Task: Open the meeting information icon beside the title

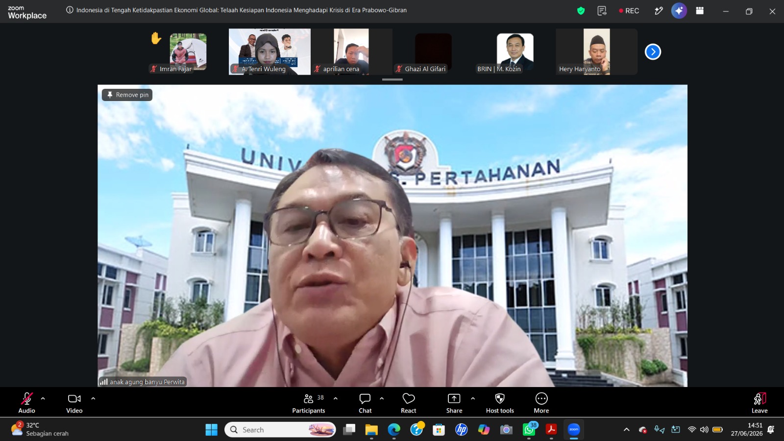Action: pos(70,10)
